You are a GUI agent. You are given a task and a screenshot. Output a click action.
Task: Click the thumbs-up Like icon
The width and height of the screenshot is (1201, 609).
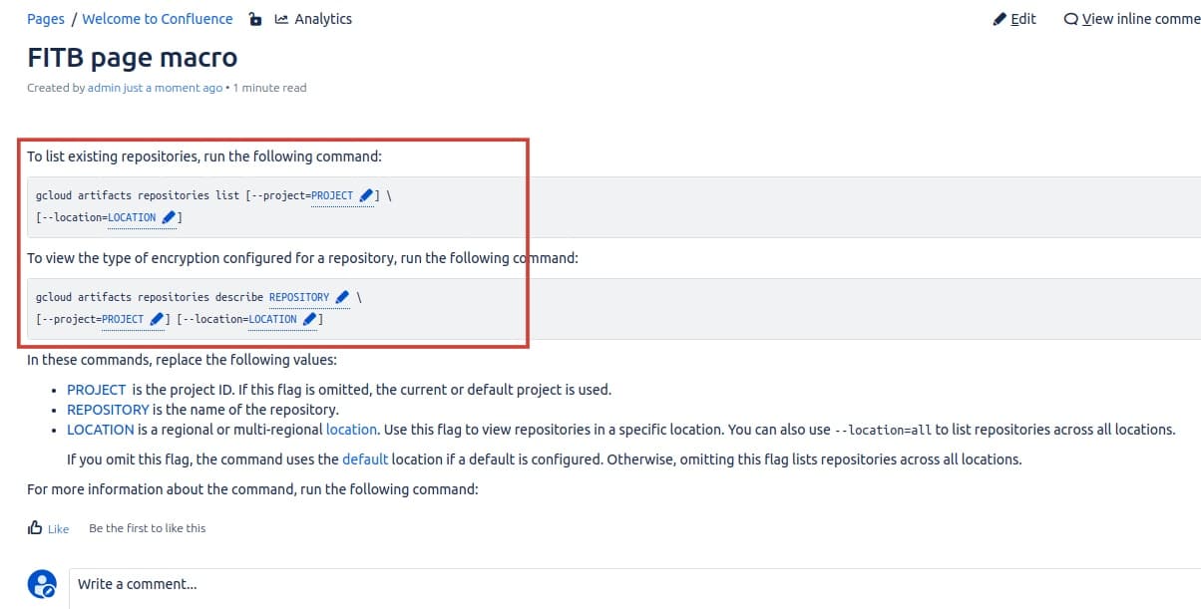point(35,528)
